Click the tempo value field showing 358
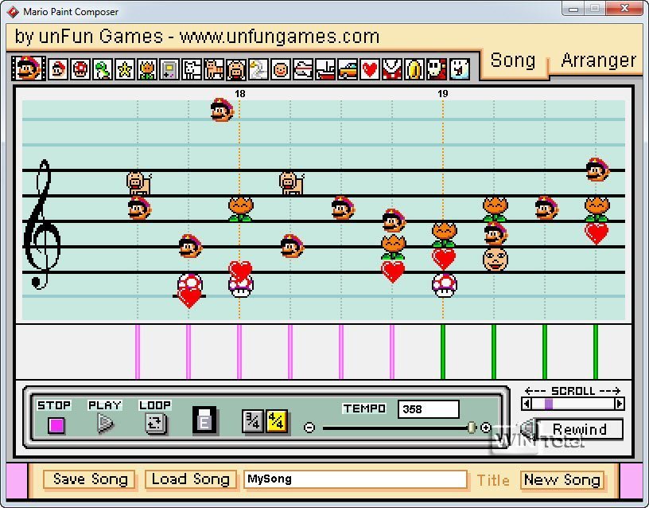This screenshot has height=508, width=649. [x=429, y=409]
